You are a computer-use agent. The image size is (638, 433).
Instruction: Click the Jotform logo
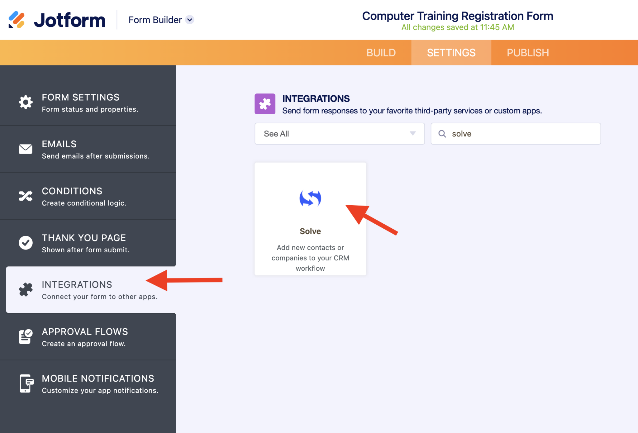tap(58, 20)
